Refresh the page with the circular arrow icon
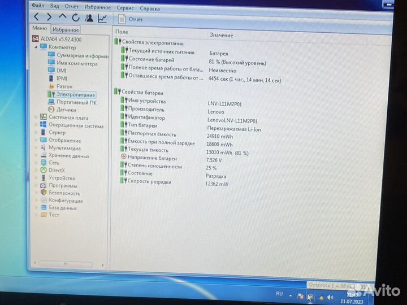Image resolution: width=407 pixels, height=305 pixels. pos(76,18)
